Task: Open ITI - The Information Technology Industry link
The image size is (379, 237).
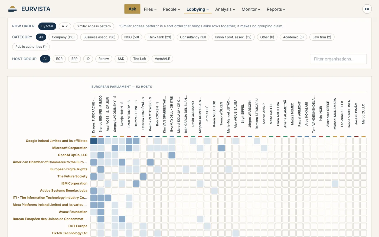Action: [50, 198]
